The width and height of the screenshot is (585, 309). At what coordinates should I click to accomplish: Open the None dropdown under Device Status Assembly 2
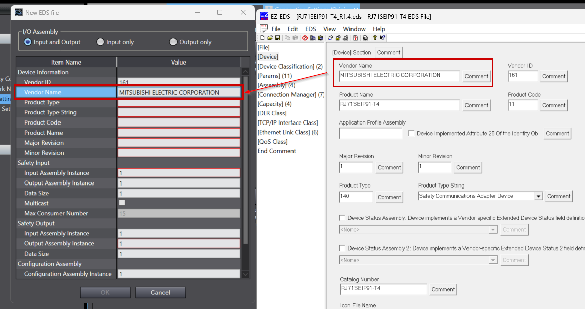[493, 260]
